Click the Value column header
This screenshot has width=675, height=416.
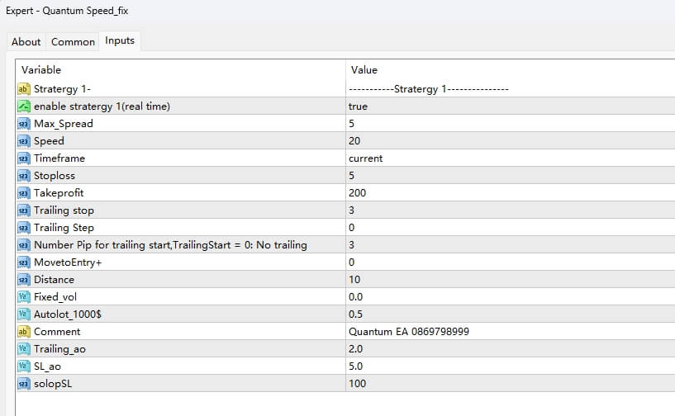(x=364, y=70)
